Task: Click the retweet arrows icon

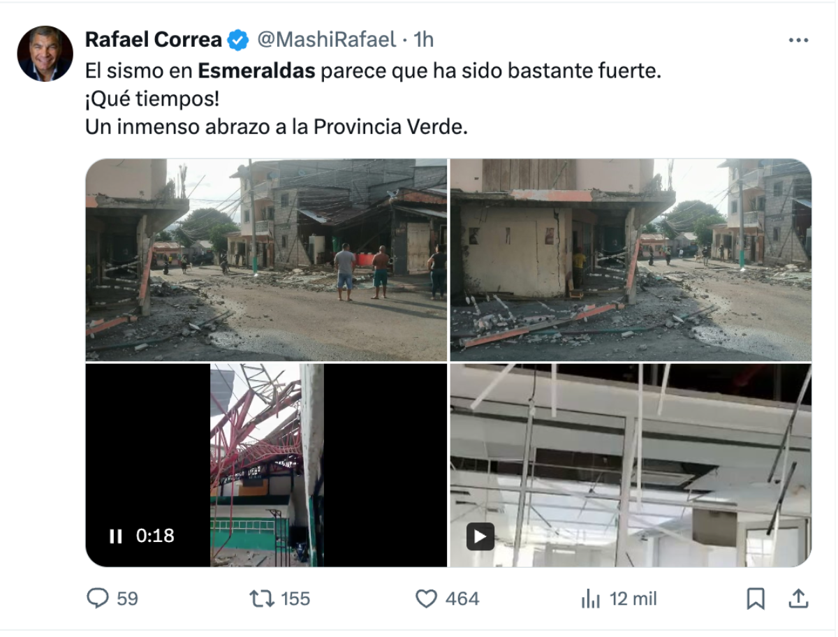Action: point(263,599)
